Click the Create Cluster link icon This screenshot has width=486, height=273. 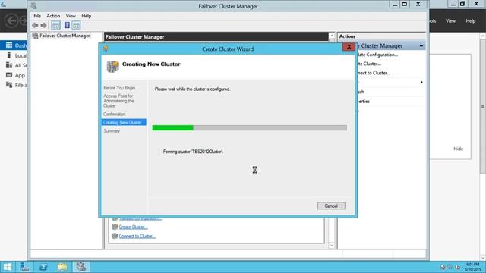(115, 227)
